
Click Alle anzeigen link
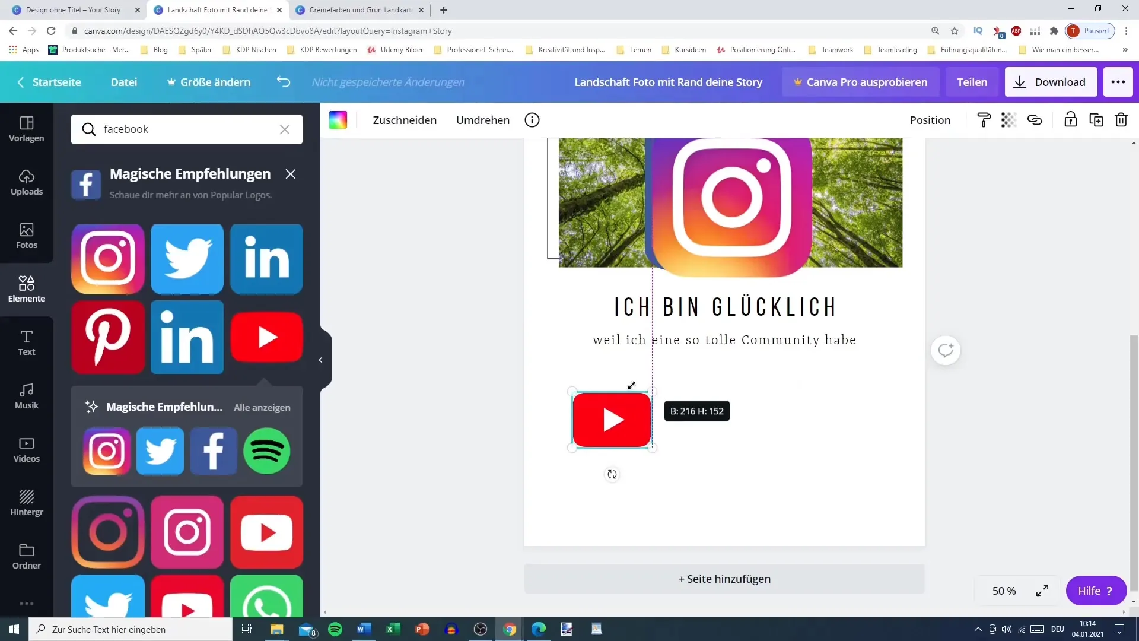(x=262, y=407)
